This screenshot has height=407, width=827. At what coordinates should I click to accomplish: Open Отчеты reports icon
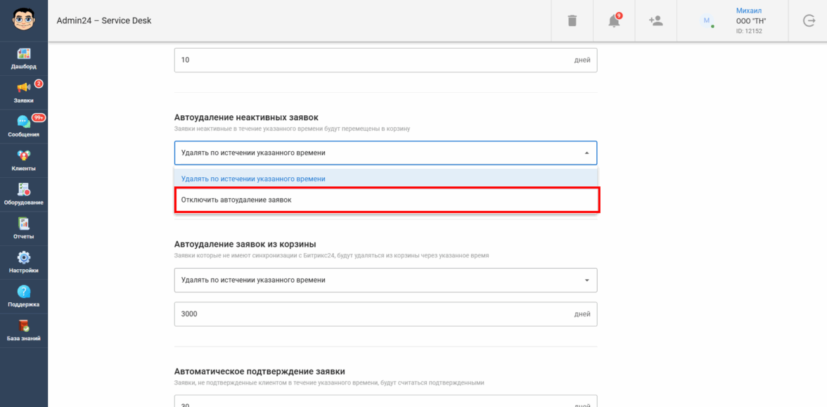pos(24,224)
